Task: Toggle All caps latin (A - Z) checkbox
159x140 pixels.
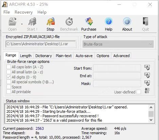Action: [8, 67]
